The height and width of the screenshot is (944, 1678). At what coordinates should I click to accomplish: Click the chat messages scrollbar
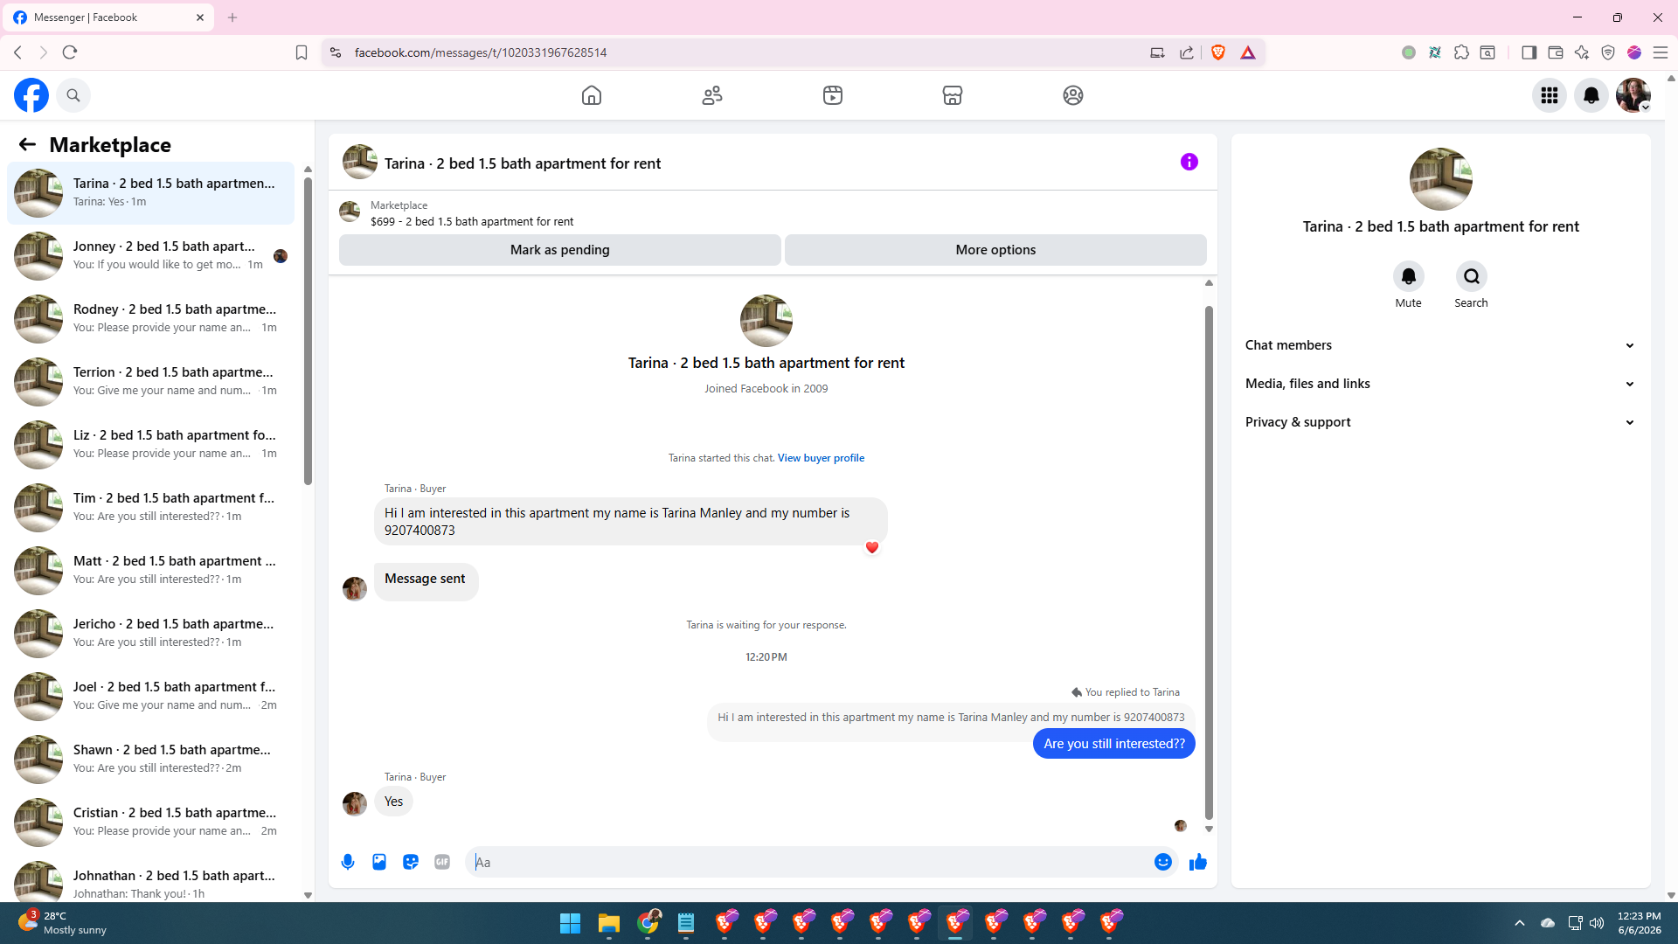(x=1209, y=564)
